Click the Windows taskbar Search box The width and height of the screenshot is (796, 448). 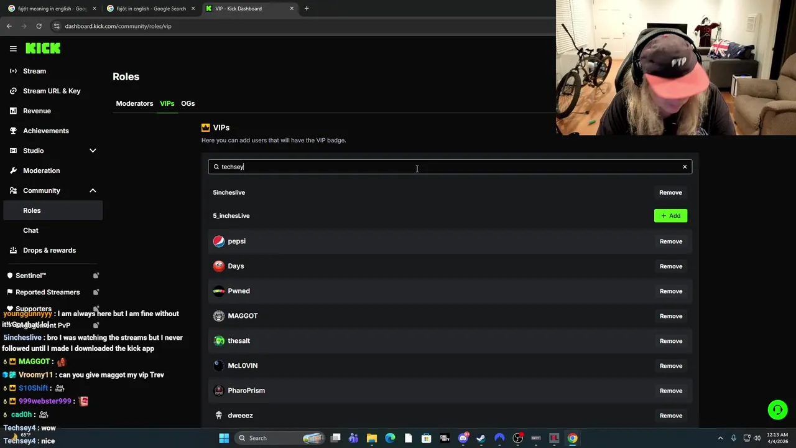[x=281, y=438]
